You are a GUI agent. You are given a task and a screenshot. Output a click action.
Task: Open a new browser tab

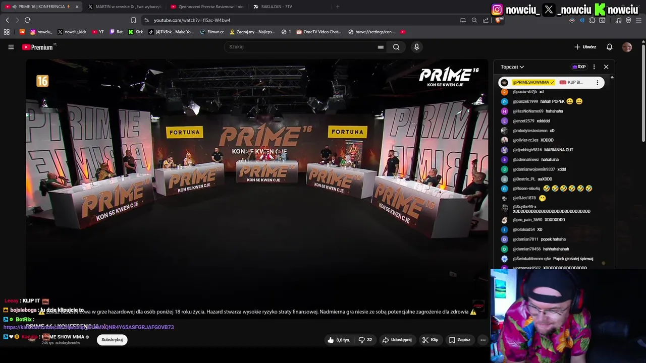click(338, 7)
